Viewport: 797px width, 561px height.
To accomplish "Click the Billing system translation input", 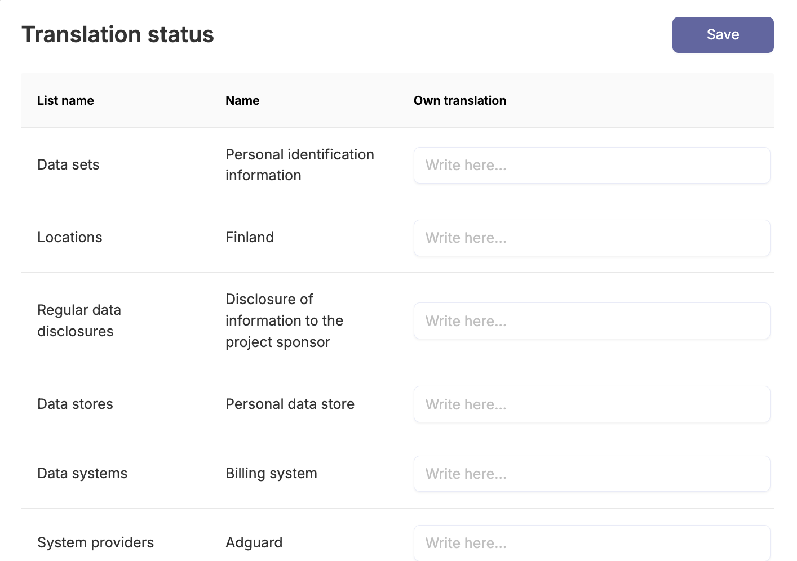I will tap(592, 474).
